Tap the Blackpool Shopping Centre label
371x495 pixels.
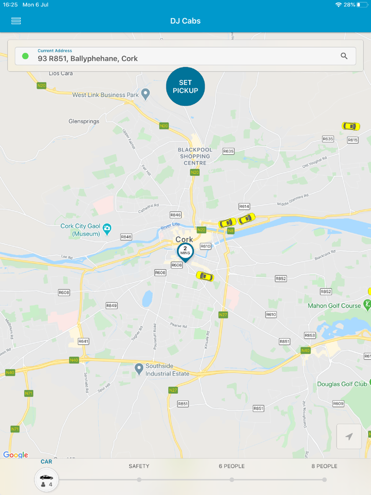195,156
